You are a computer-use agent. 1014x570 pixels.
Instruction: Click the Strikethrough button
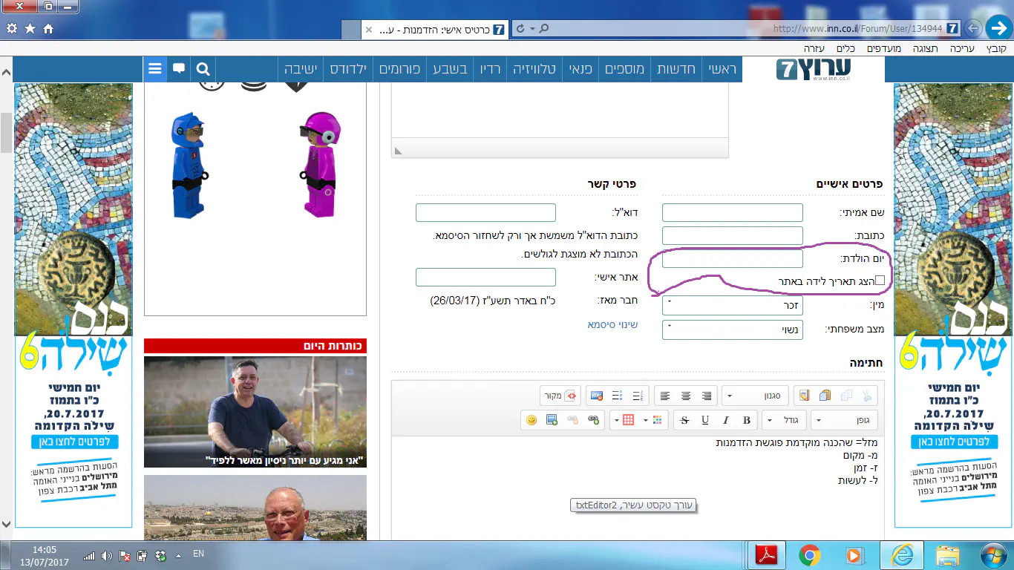click(684, 420)
